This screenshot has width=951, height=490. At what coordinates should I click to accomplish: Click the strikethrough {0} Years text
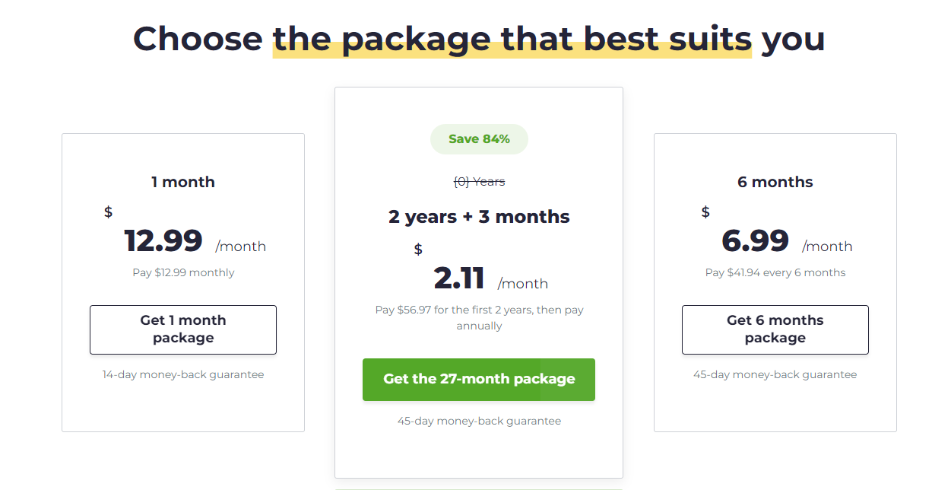479,182
